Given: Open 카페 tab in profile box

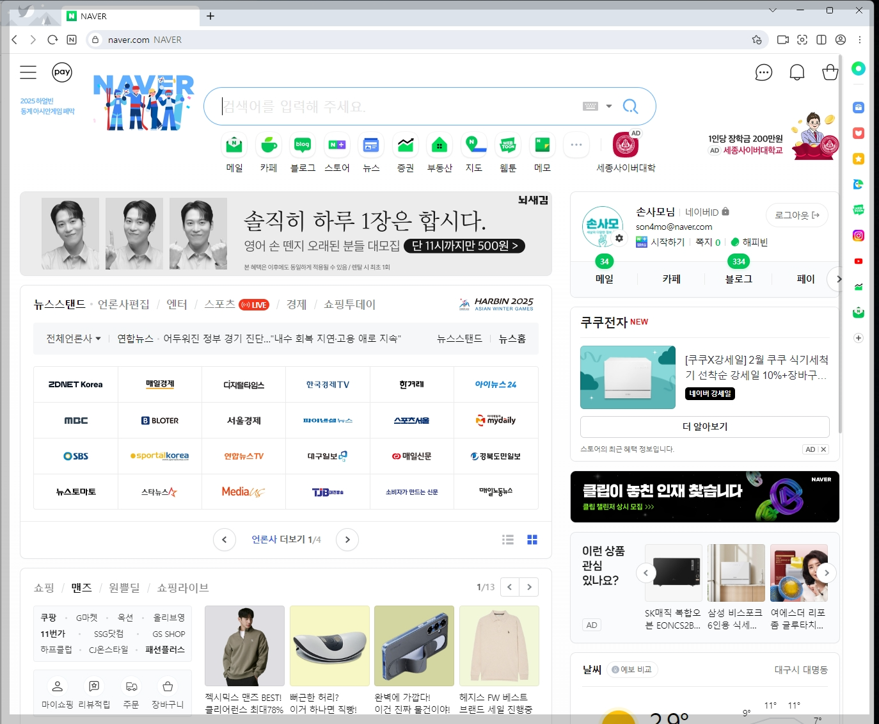Looking at the screenshot, I should point(672,279).
